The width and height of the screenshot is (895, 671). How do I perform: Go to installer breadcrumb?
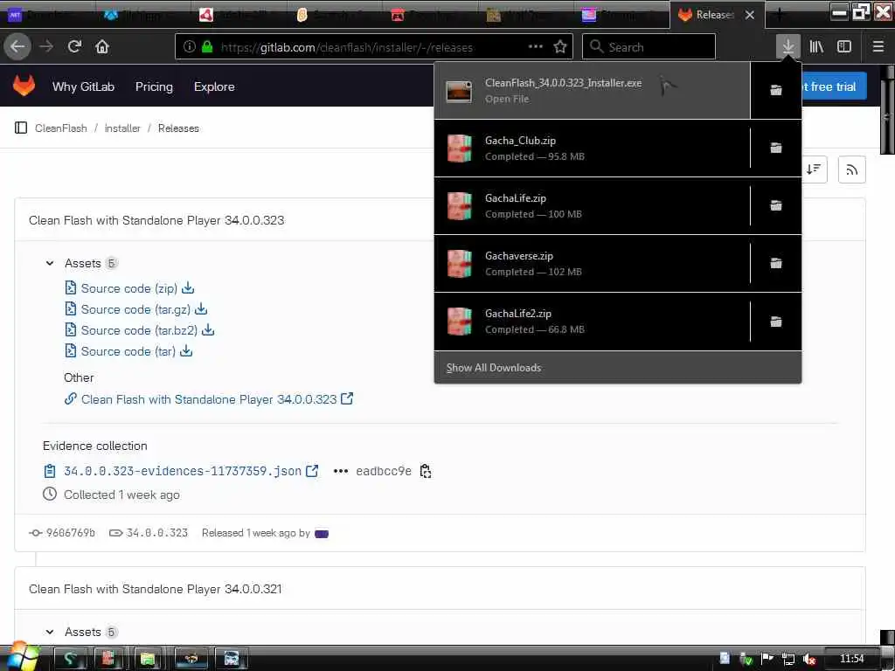[x=122, y=128]
